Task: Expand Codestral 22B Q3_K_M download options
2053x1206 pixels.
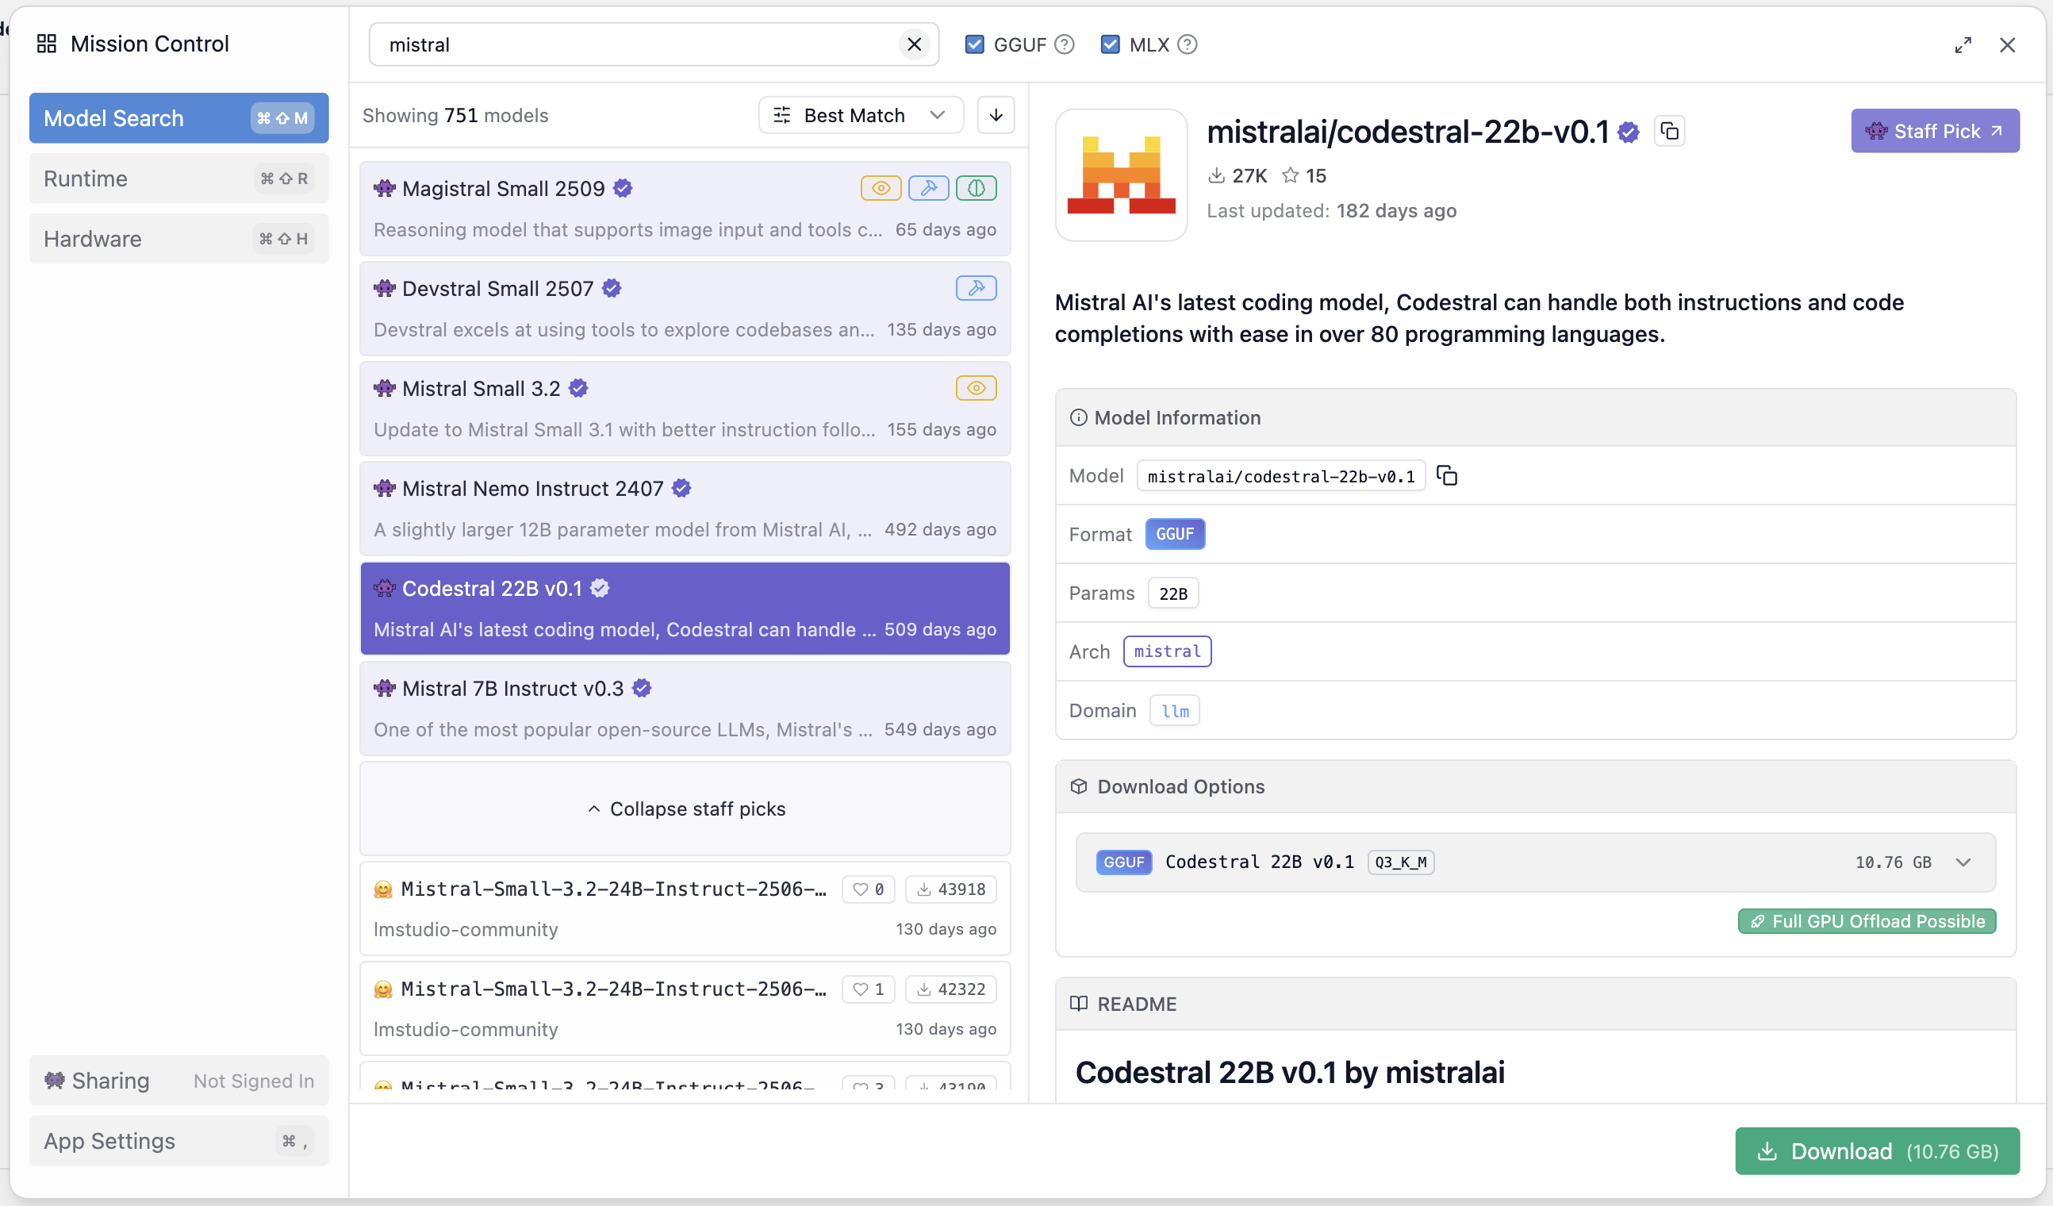Action: click(x=1963, y=862)
